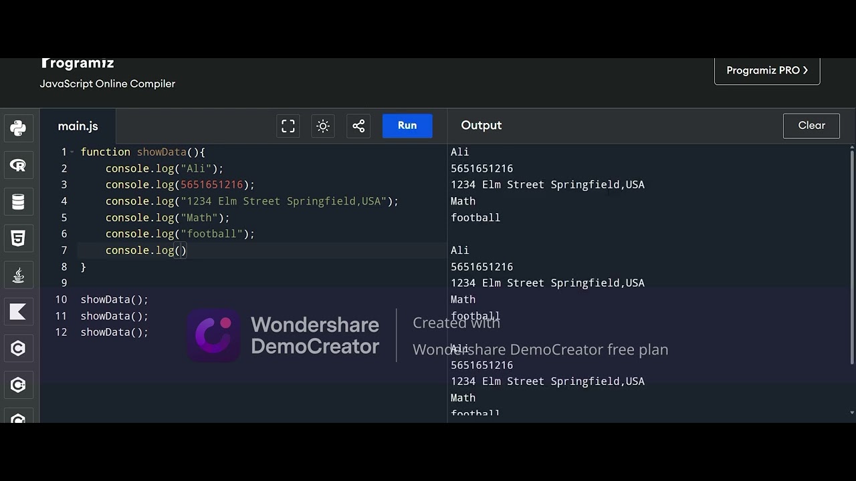Collapse the showData function fold arrow
Image resolution: width=856 pixels, height=481 pixels.
click(72, 152)
